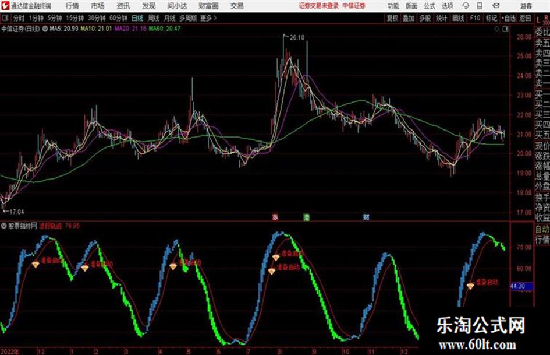Click the customer service headset icon
550x355 pixels.
click(466, 6)
